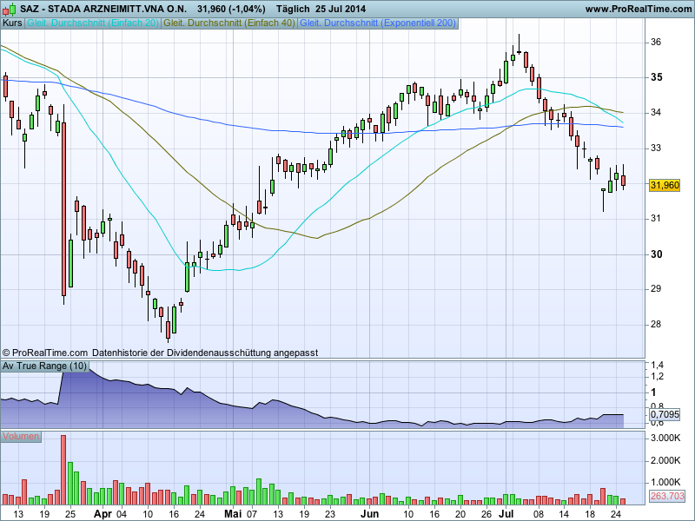Click the price axis label 34
This screenshot has height=521, width=695.
coord(656,113)
